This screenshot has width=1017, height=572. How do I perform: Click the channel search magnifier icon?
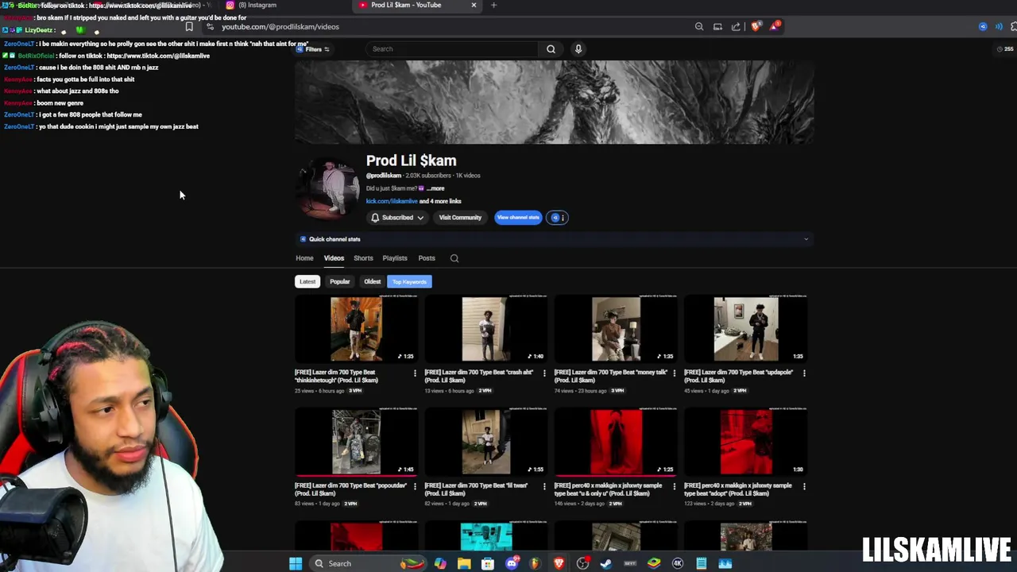coord(454,258)
